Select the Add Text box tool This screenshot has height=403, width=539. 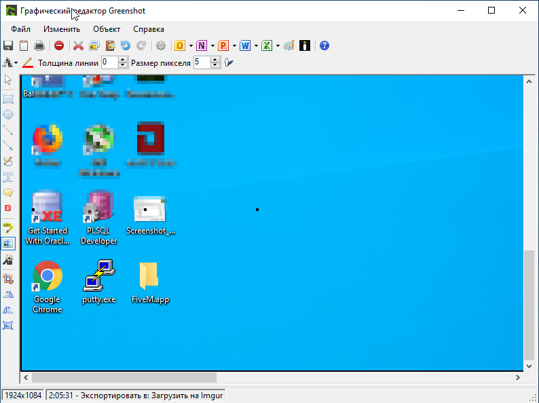[x=8, y=177]
